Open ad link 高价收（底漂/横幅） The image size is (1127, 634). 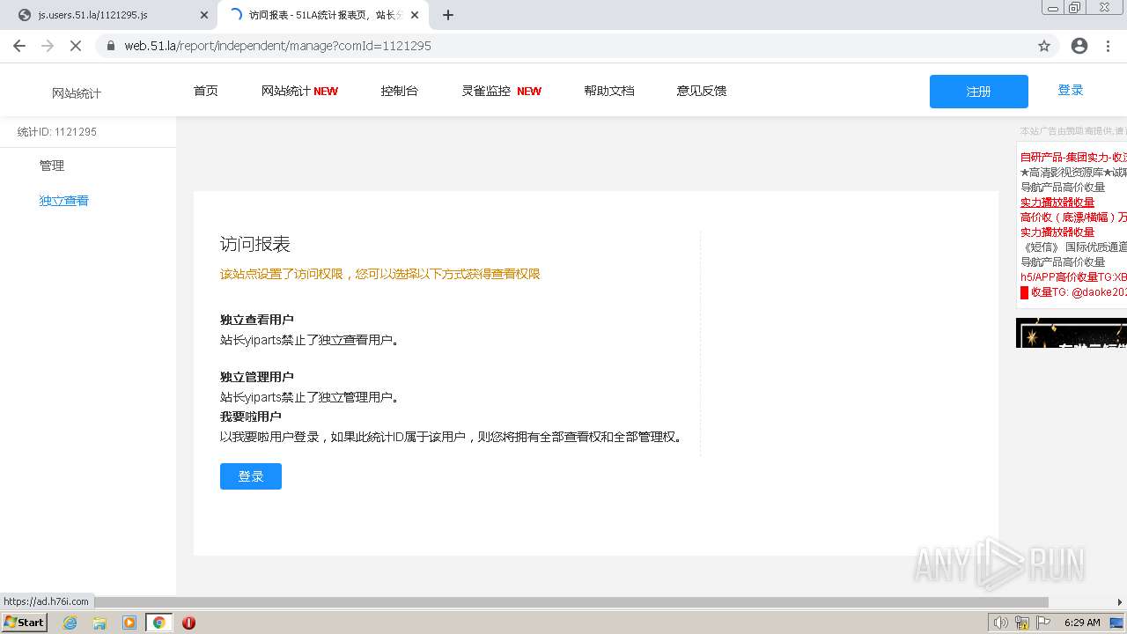[1073, 217]
